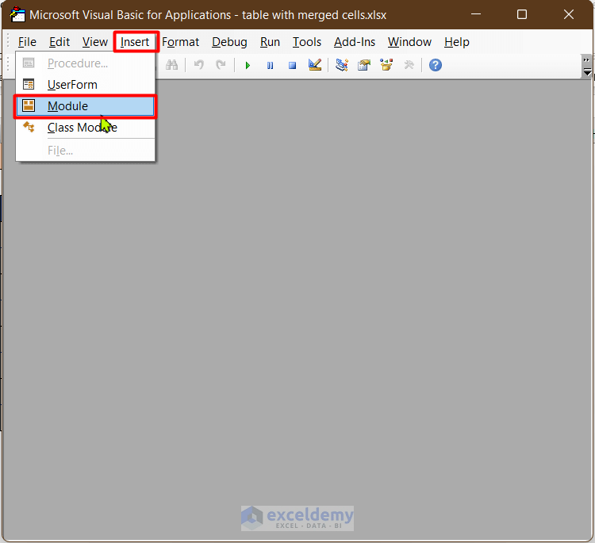Open Project Explorer icon
This screenshot has width=595, height=543.
click(x=341, y=65)
